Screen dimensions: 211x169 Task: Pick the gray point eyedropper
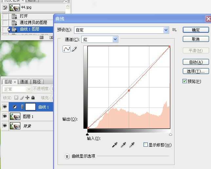point(123,145)
